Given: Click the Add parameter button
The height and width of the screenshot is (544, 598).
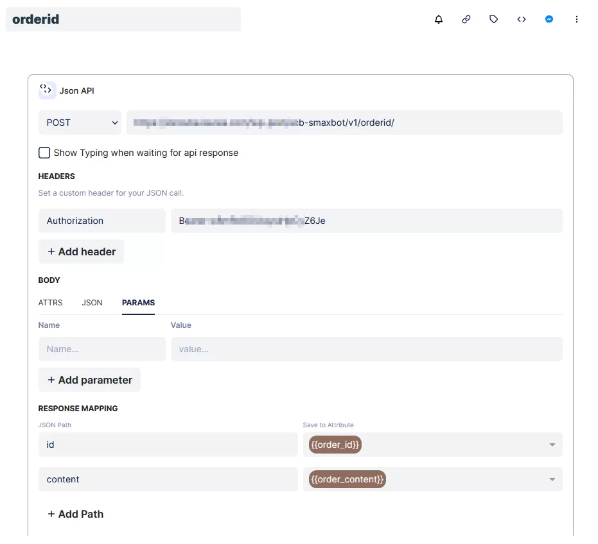Looking at the screenshot, I should (89, 380).
